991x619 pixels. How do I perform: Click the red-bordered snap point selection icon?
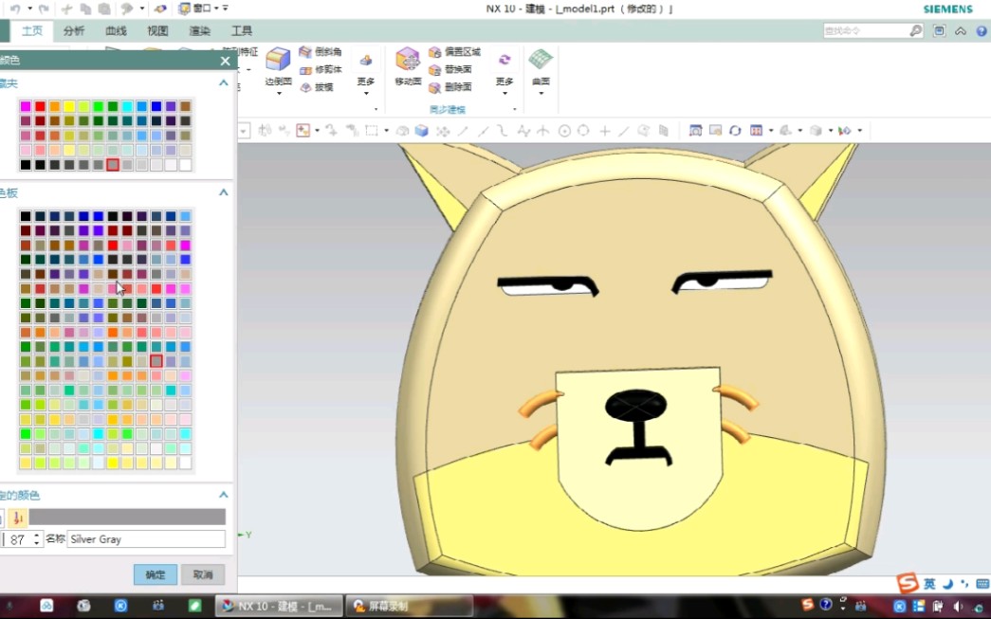click(x=303, y=131)
